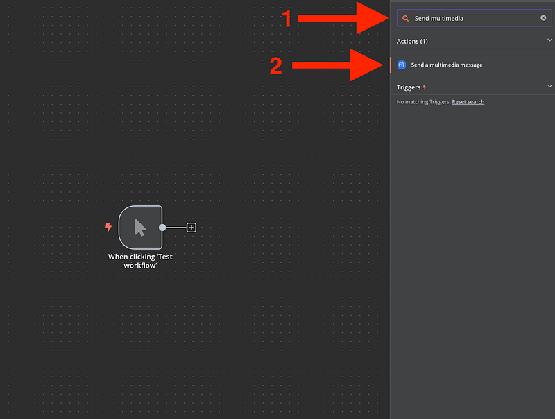Screen dimensions: 555x419
Task: Click the cursor icon inside the trigger node
Action: (140, 228)
